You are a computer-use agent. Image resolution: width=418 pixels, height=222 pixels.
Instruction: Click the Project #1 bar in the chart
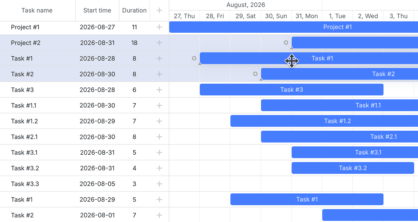click(x=293, y=27)
